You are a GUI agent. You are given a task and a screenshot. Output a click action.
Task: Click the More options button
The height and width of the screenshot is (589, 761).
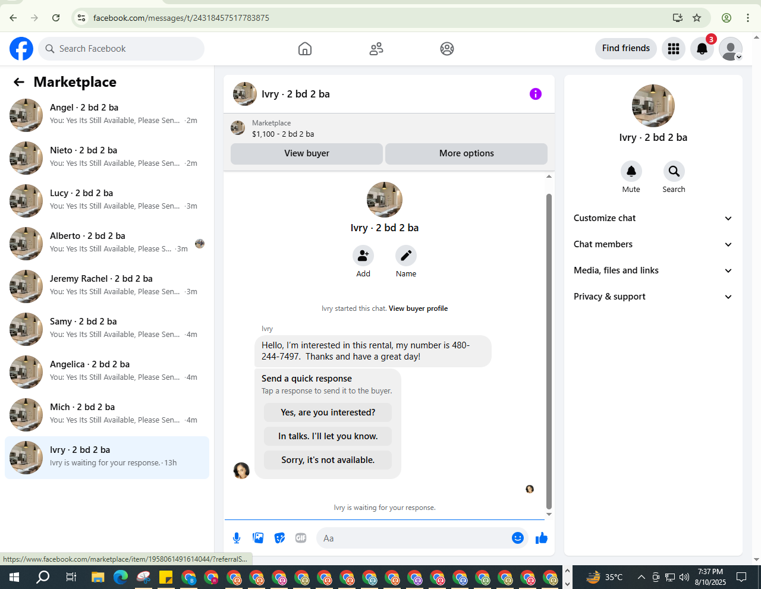[x=467, y=153]
